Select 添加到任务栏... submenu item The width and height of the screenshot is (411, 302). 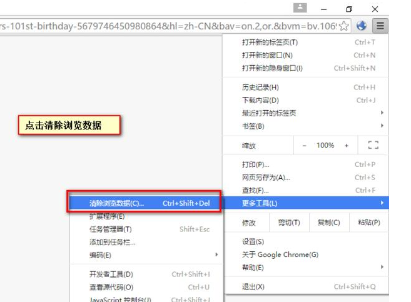click(x=146, y=242)
